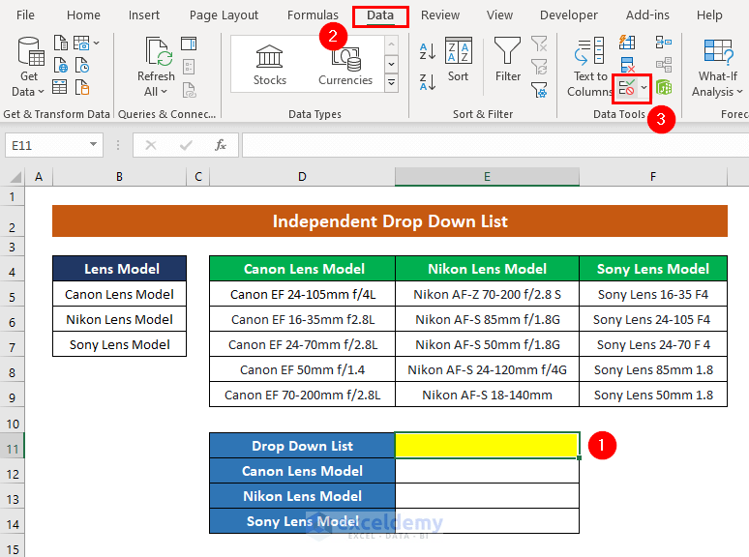Open the Queries & Connections pane icon
The image size is (749, 557).
click(x=189, y=44)
